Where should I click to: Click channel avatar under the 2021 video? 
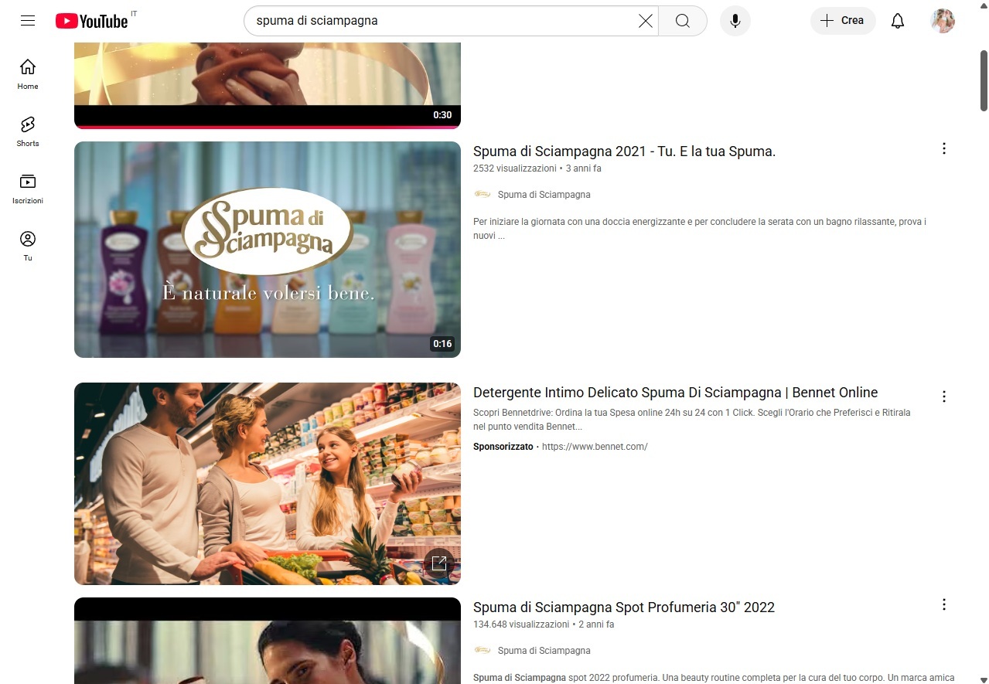click(483, 194)
